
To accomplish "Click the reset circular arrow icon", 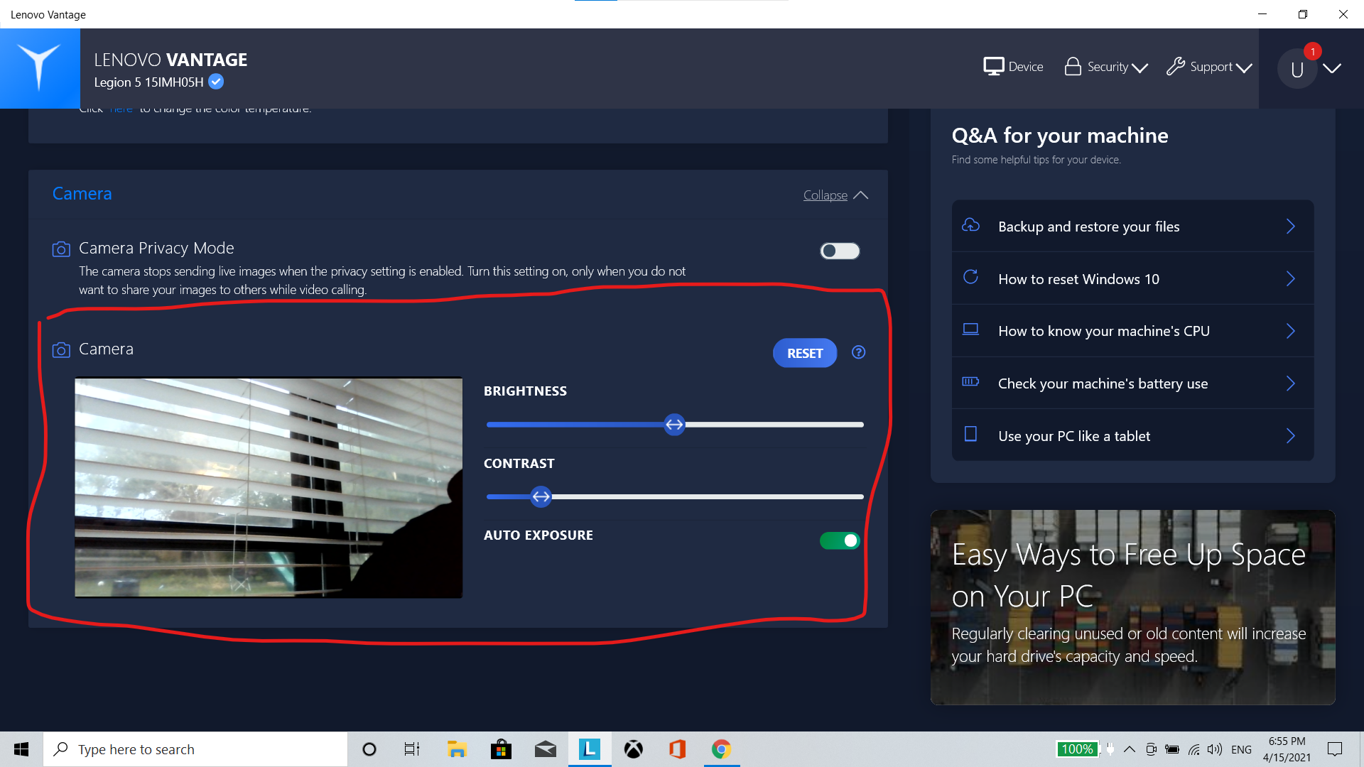I will 970,277.
